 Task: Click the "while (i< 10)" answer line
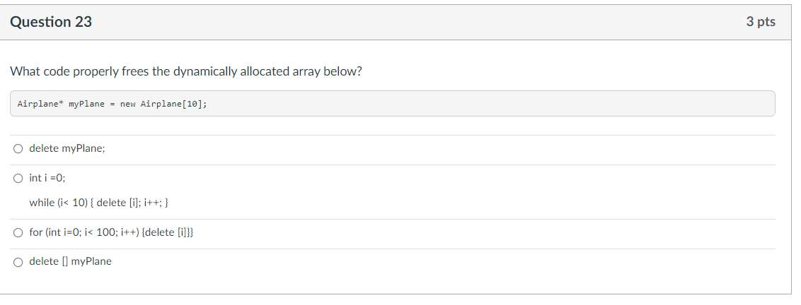(99, 203)
